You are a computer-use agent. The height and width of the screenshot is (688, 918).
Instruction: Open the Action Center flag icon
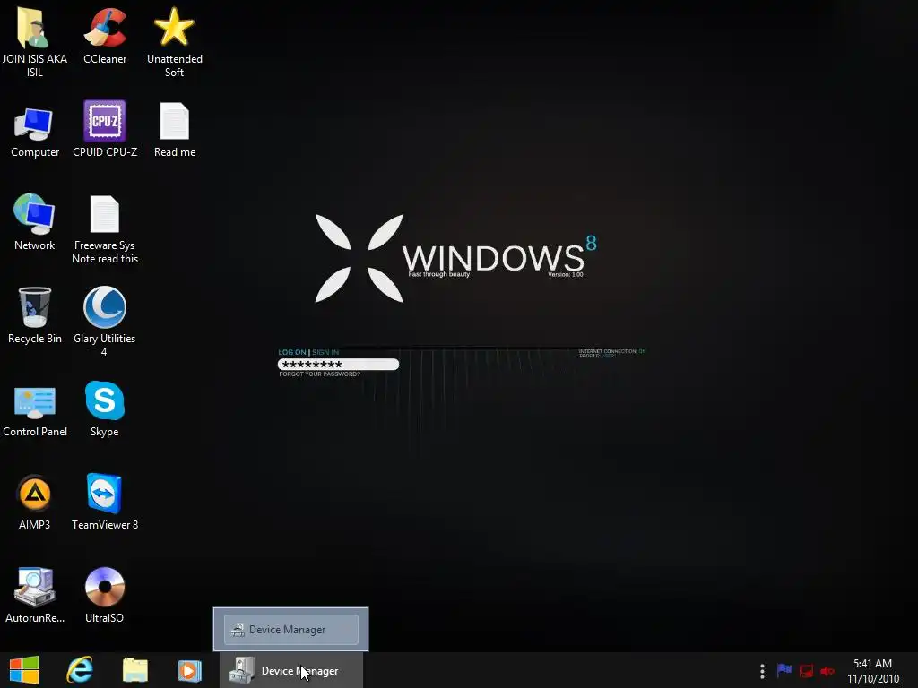point(784,670)
